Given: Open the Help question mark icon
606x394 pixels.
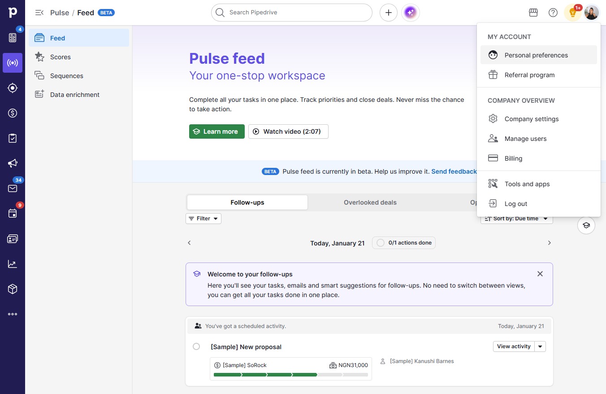Looking at the screenshot, I should pos(553,13).
